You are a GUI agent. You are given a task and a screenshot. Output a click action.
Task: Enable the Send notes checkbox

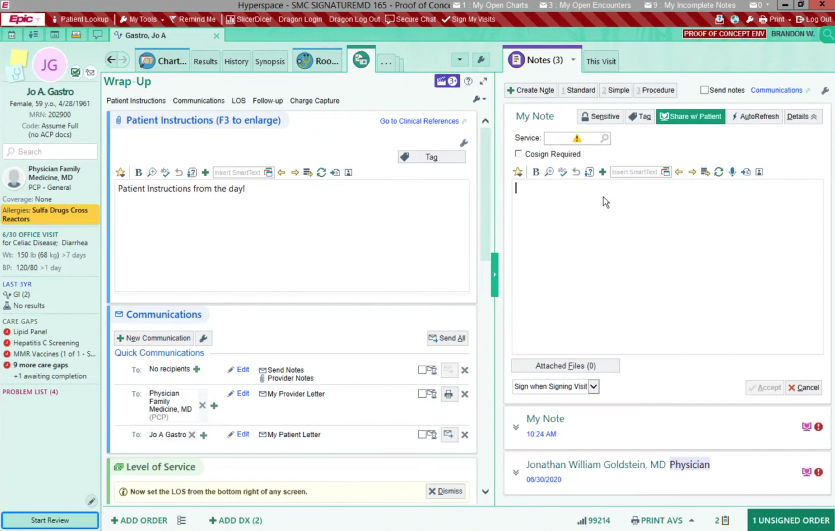point(704,90)
